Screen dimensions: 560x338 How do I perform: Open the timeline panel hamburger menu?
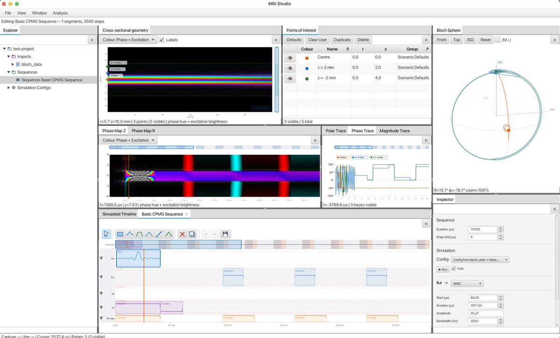426,224
